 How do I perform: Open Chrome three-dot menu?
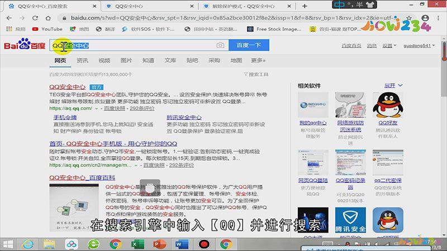pyautogui.click(x=438, y=18)
